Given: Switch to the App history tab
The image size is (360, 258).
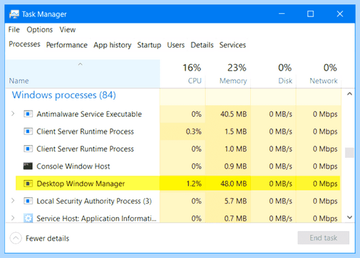Looking at the screenshot, I should pyautogui.click(x=112, y=45).
